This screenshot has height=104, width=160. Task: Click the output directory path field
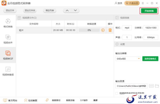coord(131,86)
